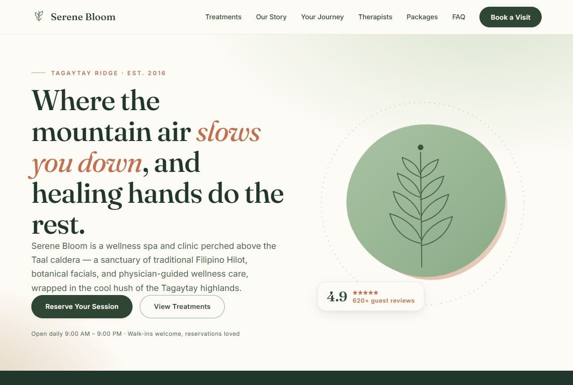Screen dimensions: 573x385
Task: Go to Our Story section
Action: [271, 17]
